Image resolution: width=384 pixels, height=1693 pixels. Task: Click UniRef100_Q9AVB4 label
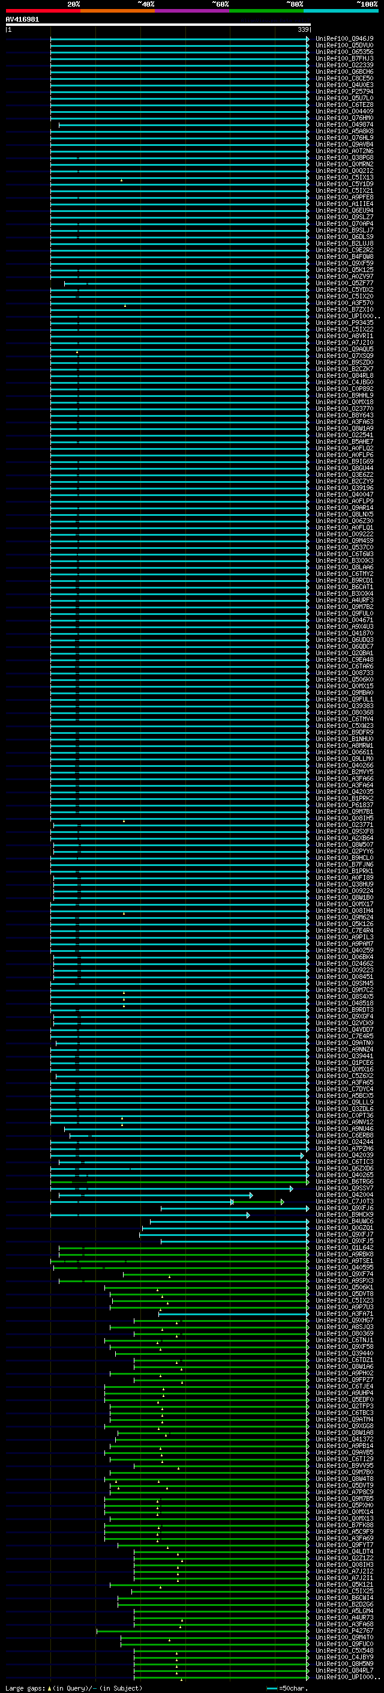pos(344,145)
